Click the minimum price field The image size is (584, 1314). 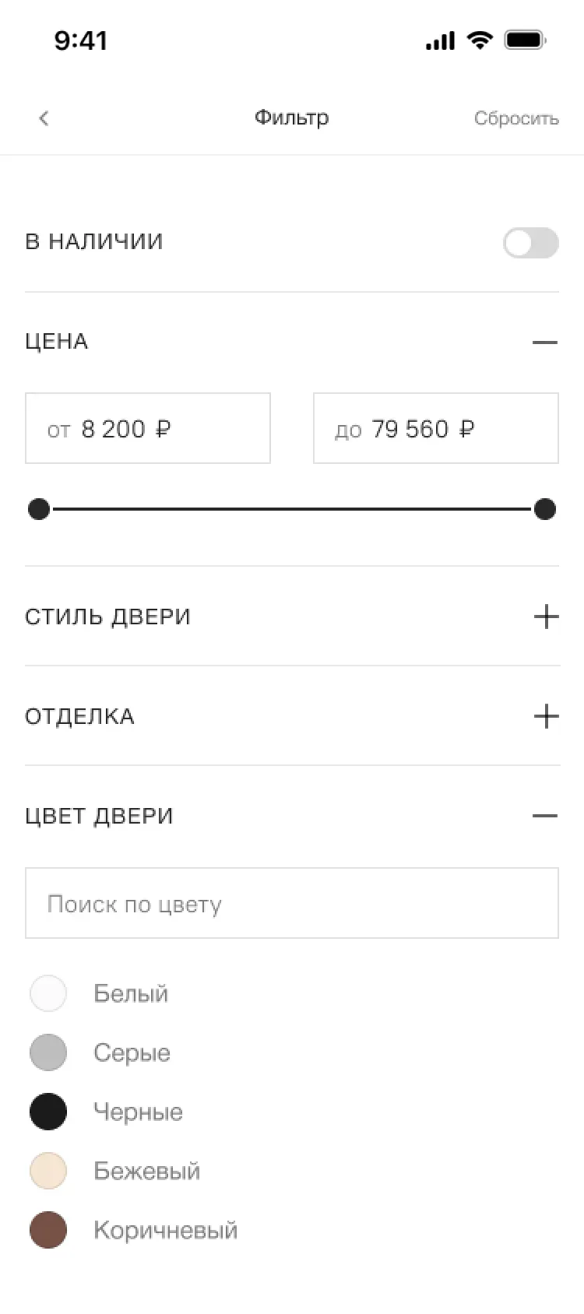[x=148, y=428]
